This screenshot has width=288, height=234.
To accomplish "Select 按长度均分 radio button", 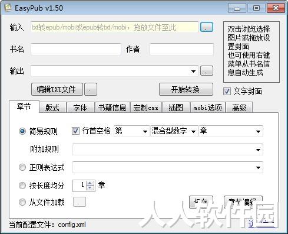I will [22, 186].
